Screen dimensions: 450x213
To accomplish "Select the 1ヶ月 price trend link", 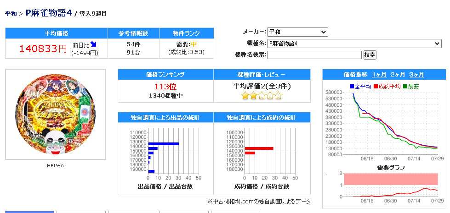I will tap(379, 75).
